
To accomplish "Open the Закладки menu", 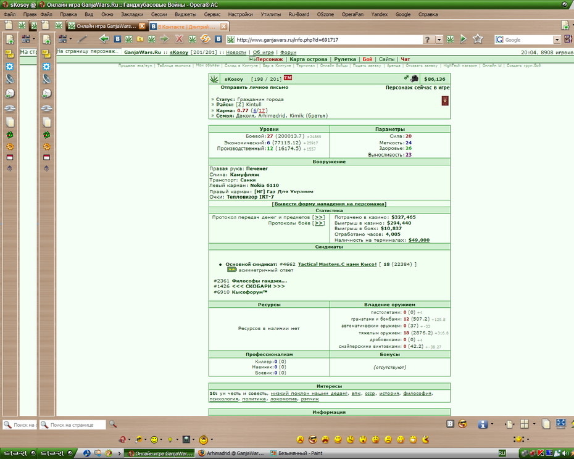I will 132,14.
